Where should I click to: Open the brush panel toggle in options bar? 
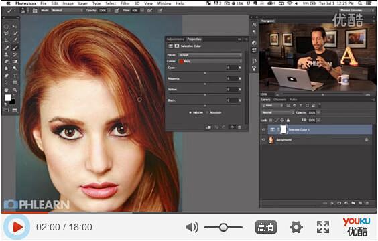(x=35, y=11)
